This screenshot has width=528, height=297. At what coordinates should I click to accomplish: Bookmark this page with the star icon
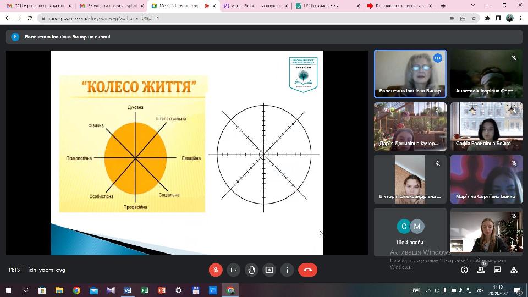(474, 18)
